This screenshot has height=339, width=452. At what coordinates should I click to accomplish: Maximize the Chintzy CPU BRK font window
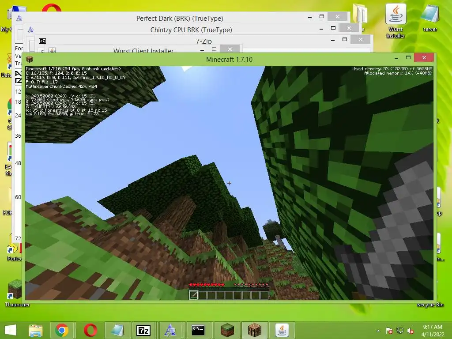click(x=333, y=28)
